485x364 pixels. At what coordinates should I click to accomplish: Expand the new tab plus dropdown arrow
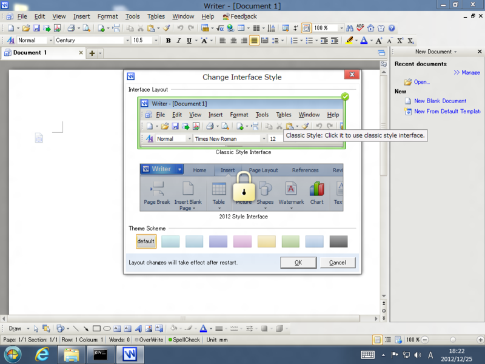coord(100,53)
